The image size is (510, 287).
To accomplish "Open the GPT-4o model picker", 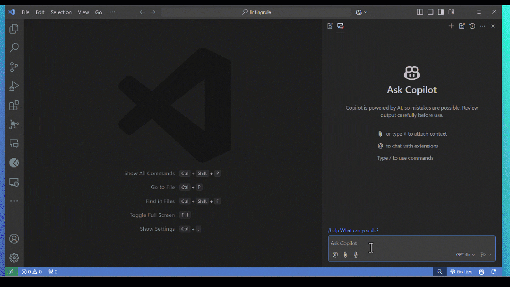I will click(x=465, y=254).
